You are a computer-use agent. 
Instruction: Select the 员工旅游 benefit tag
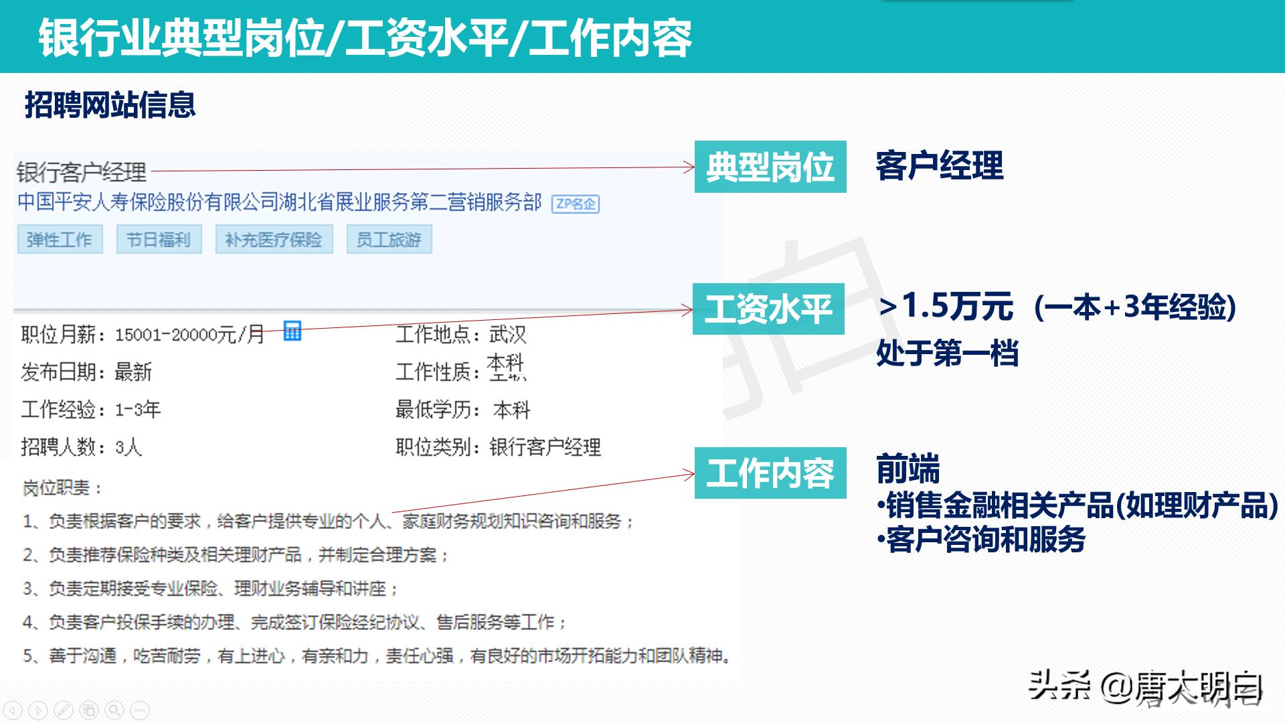pos(389,238)
